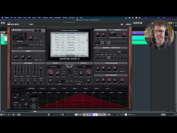
Task: Toggle voice edit button 1 beside All
Action: [x=102, y=58]
